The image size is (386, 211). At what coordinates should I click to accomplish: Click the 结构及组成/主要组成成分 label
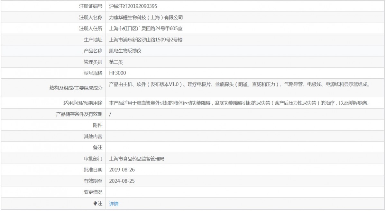coord(76,88)
